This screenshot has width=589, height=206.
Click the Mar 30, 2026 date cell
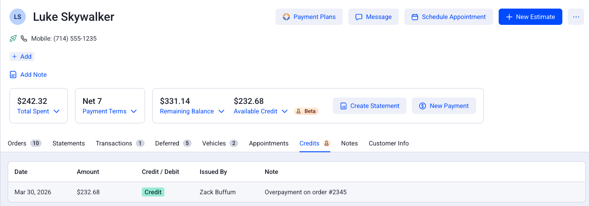(x=33, y=192)
